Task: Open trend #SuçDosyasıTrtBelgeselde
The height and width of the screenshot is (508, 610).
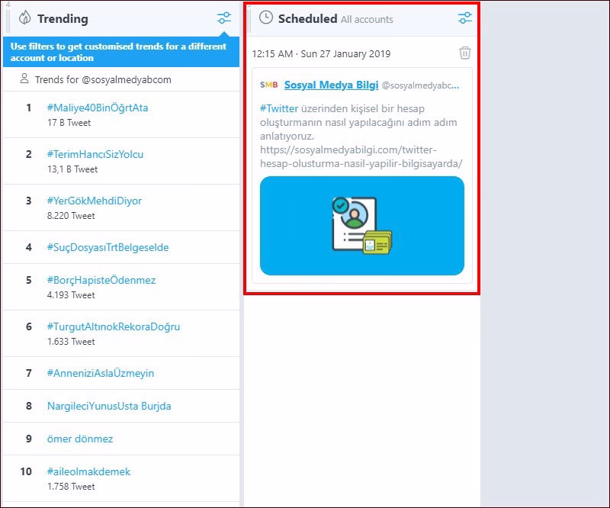Action: [108, 247]
